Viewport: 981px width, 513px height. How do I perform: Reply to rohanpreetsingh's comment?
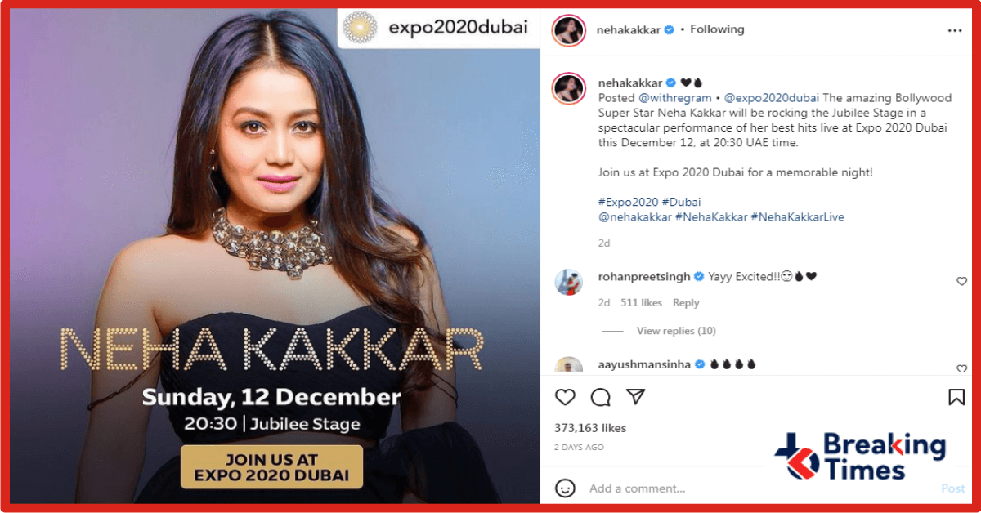[686, 303]
